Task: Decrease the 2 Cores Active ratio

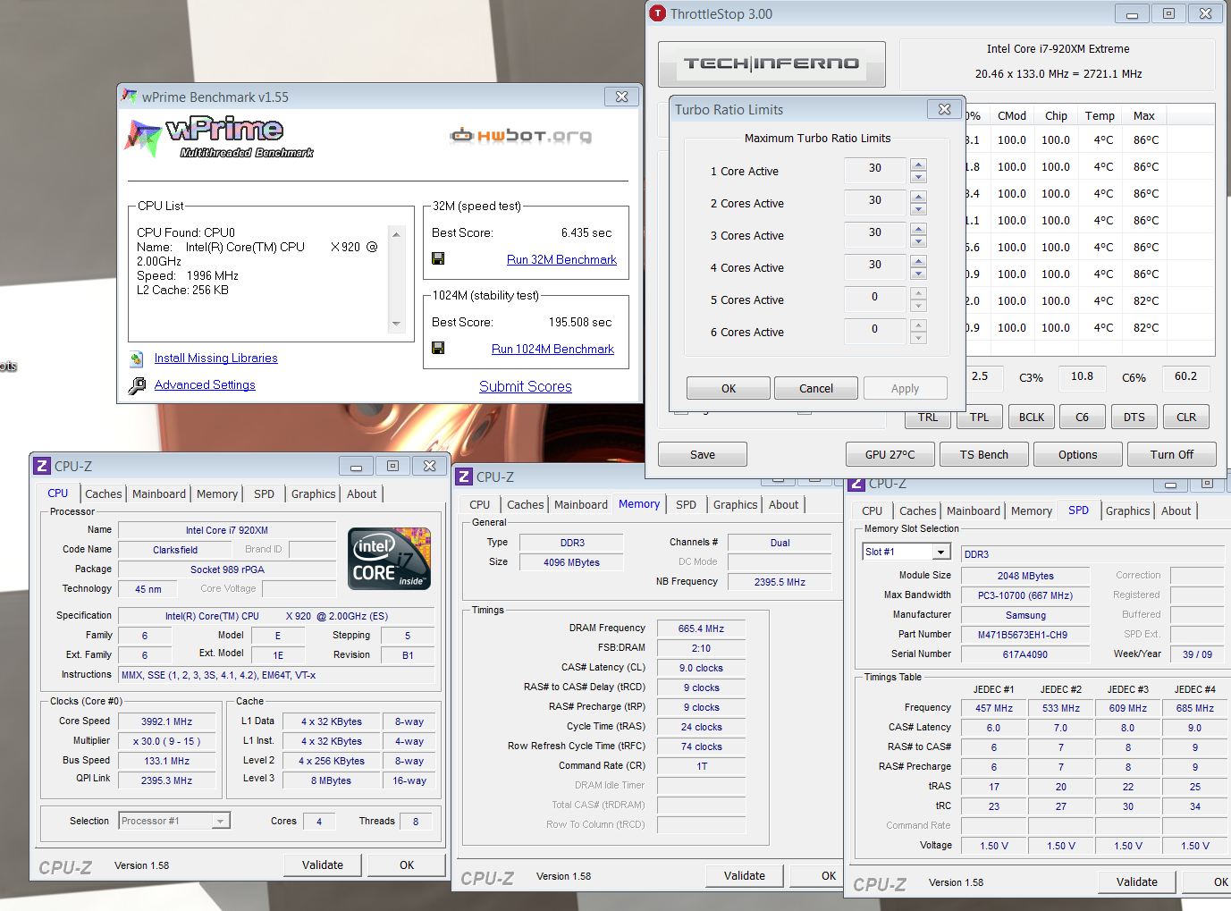Action: (x=918, y=209)
